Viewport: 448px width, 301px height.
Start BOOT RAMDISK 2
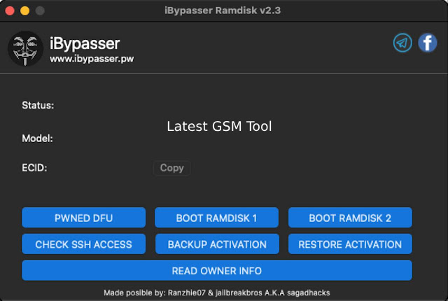coord(350,218)
